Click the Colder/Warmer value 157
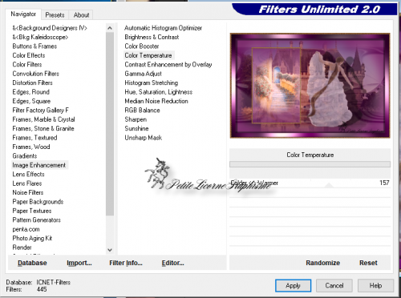This screenshot has width=401, height=298. (384, 183)
